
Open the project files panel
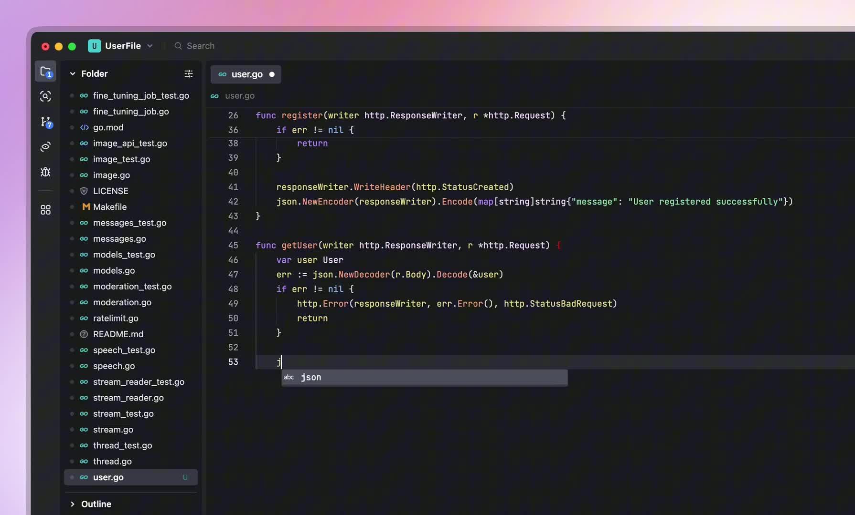click(x=45, y=71)
